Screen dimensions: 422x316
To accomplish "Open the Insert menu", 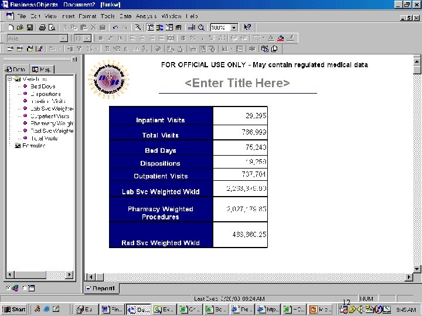I will tap(68, 16).
